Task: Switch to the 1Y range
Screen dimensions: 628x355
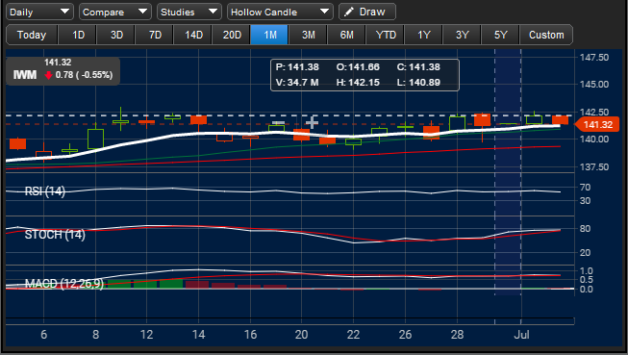Action: [424, 35]
